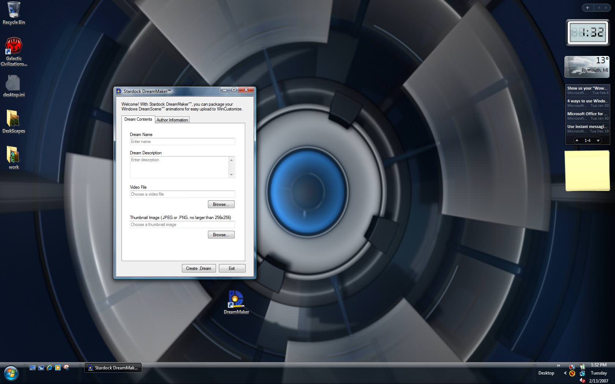Click the yellow prohibited-sign tray icon
This screenshot has height=384, width=615.
[572, 373]
